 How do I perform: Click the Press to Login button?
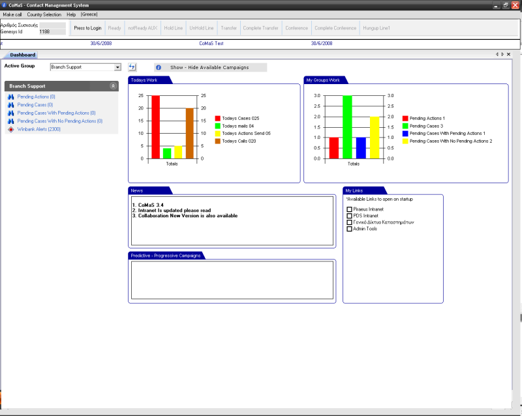(87, 28)
